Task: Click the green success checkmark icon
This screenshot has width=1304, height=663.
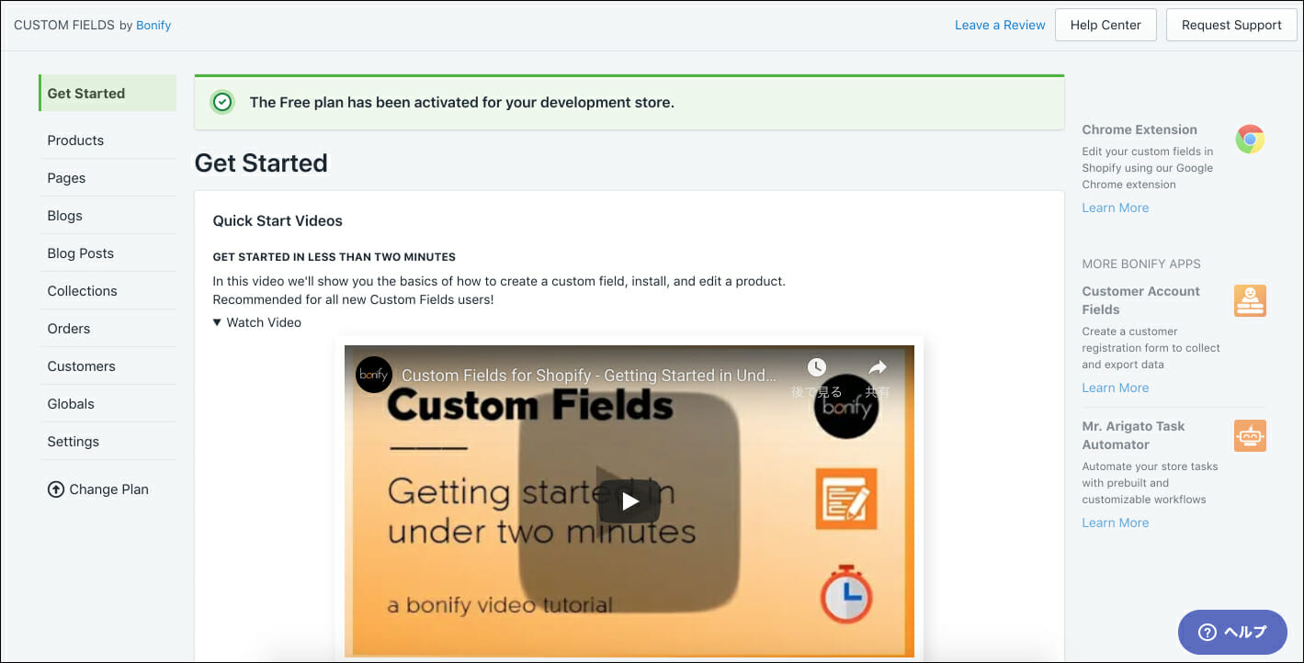Action: [x=222, y=102]
